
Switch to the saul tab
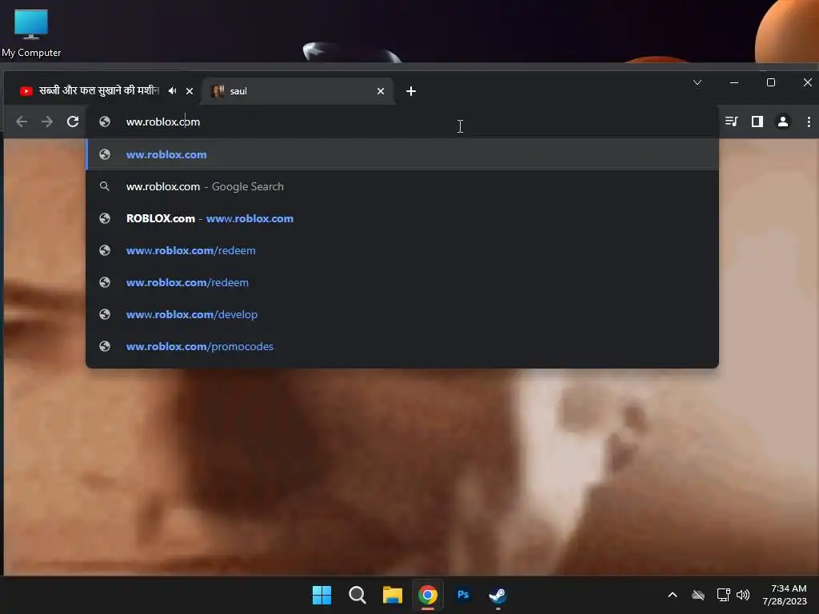coord(298,91)
